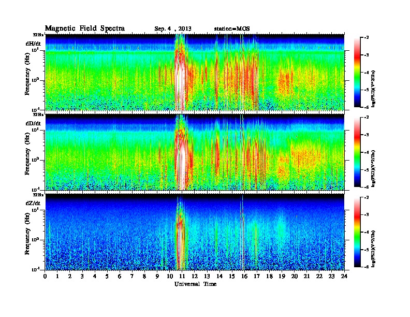Click the "-6" value on dH/dt color scale

pos(367,107)
